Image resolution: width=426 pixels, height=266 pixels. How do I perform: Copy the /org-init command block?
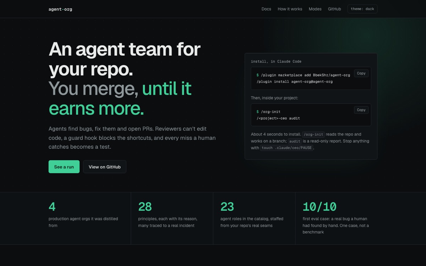(361, 110)
